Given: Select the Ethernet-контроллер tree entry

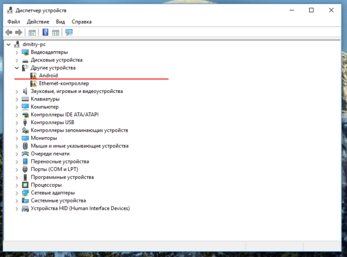Looking at the screenshot, I should [64, 84].
